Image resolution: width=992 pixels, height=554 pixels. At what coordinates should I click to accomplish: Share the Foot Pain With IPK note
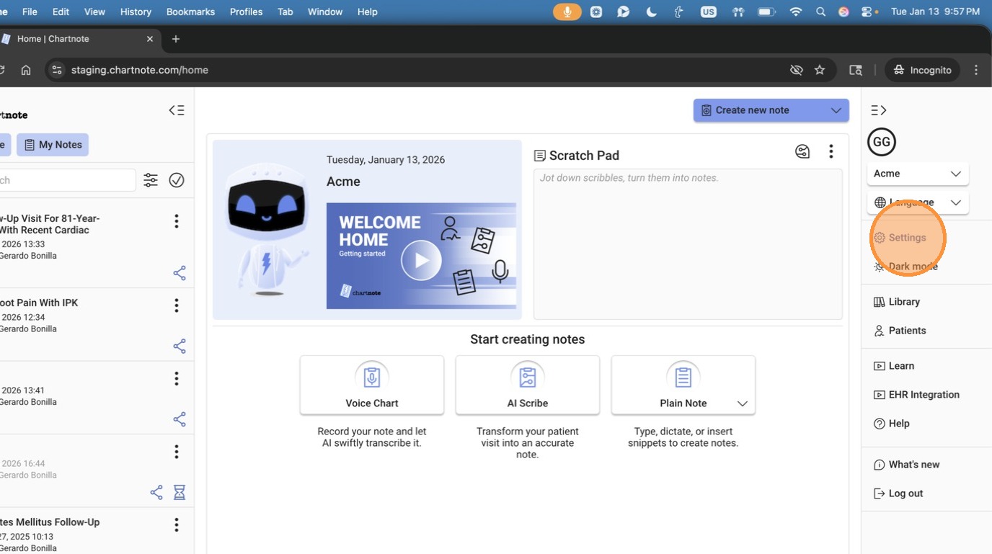(x=180, y=346)
